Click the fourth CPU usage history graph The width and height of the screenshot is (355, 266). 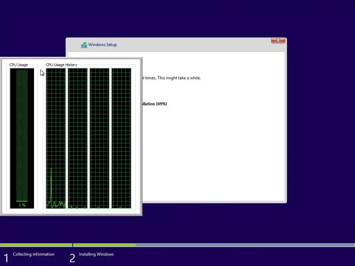121,138
